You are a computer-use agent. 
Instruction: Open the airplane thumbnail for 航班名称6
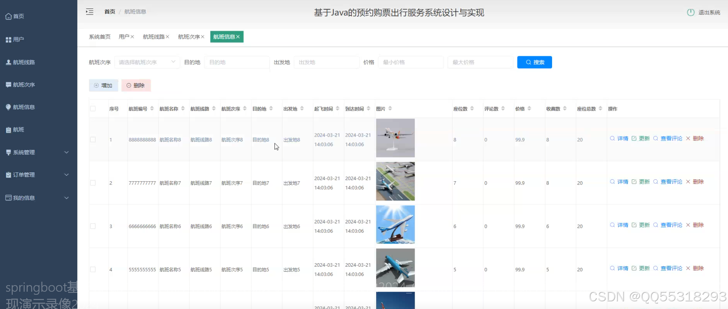point(395,224)
